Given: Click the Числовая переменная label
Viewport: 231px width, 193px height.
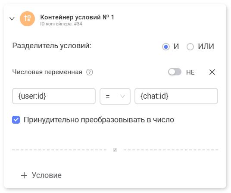Looking at the screenshot, I should [47, 72].
